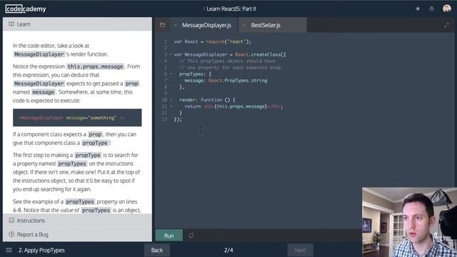Click the webcam video overlay

[x=409, y=222]
